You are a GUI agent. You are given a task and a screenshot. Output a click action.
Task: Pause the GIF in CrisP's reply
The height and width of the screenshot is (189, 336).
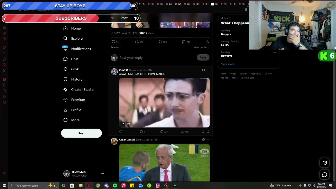point(123,124)
